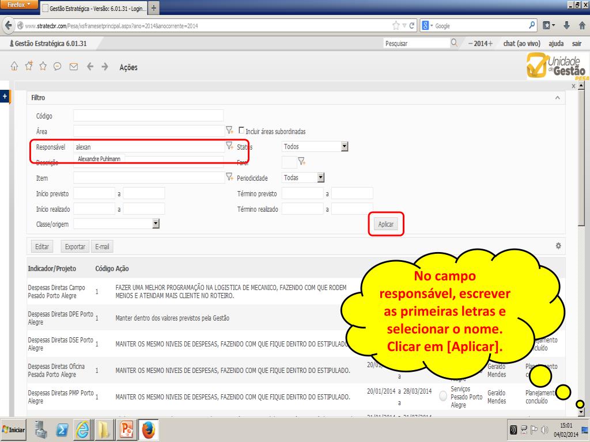The image size is (590, 442).
Task: Click the Firefox icon in the taskbar
Action: click(149, 429)
